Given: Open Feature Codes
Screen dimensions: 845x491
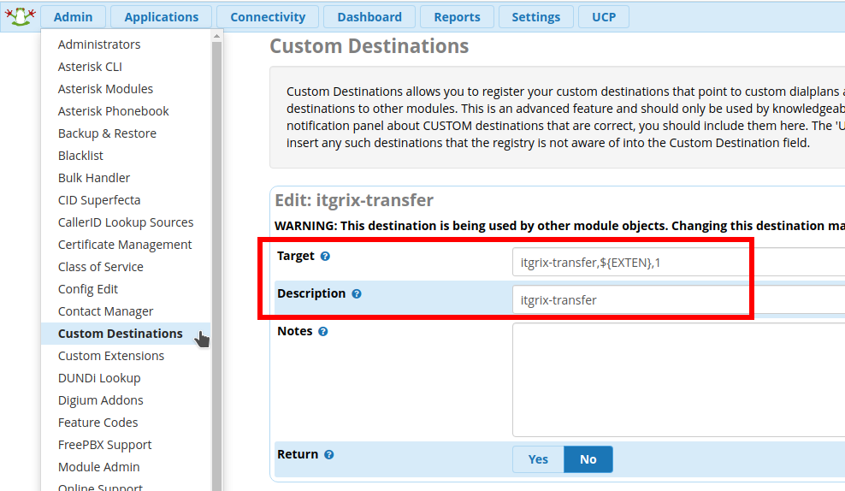Looking at the screenshot, I should pyautogui.click(x=98, y=423).
